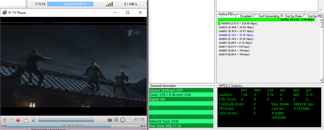This screenshot has width=324, height=130.
Task: Click the Tuner: 239.1.9.36 port 1234 row
Action: (x=181, y=95)
